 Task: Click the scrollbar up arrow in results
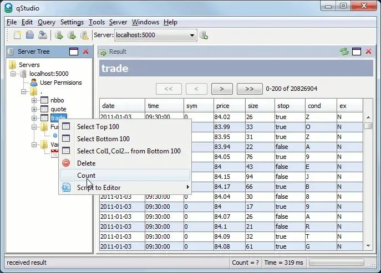368,117
